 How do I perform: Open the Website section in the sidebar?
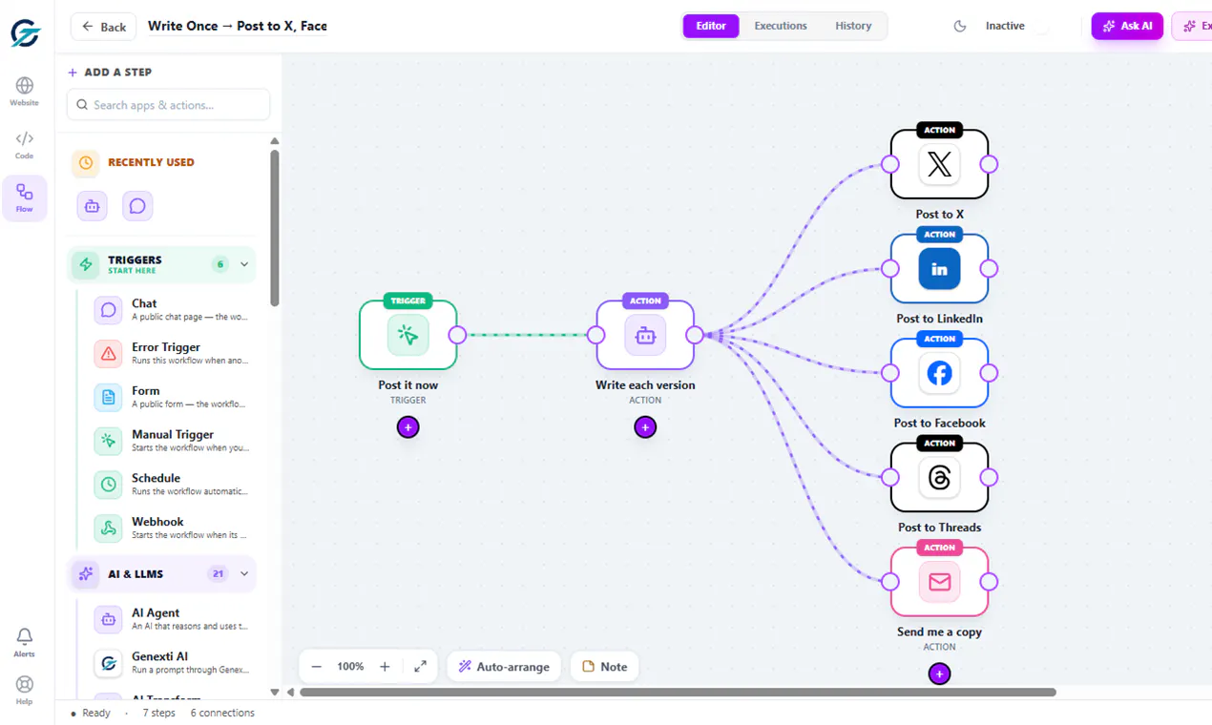click(x=25, y=91)
